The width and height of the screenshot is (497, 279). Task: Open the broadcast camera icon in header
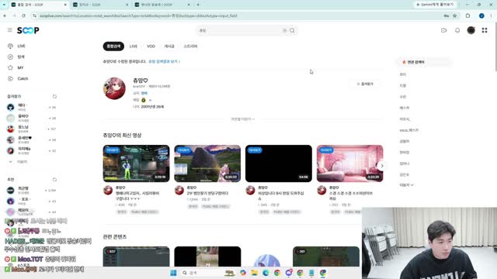pyautogui.click(x=443, y=30)
